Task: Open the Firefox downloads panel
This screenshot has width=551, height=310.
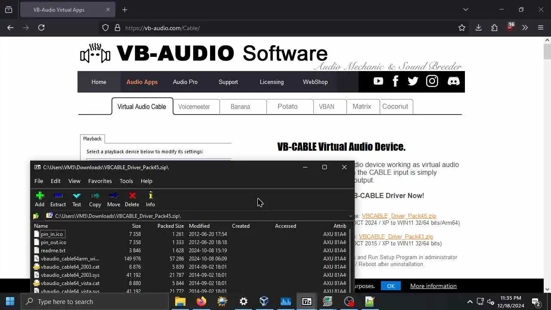Action: [478, 28]
